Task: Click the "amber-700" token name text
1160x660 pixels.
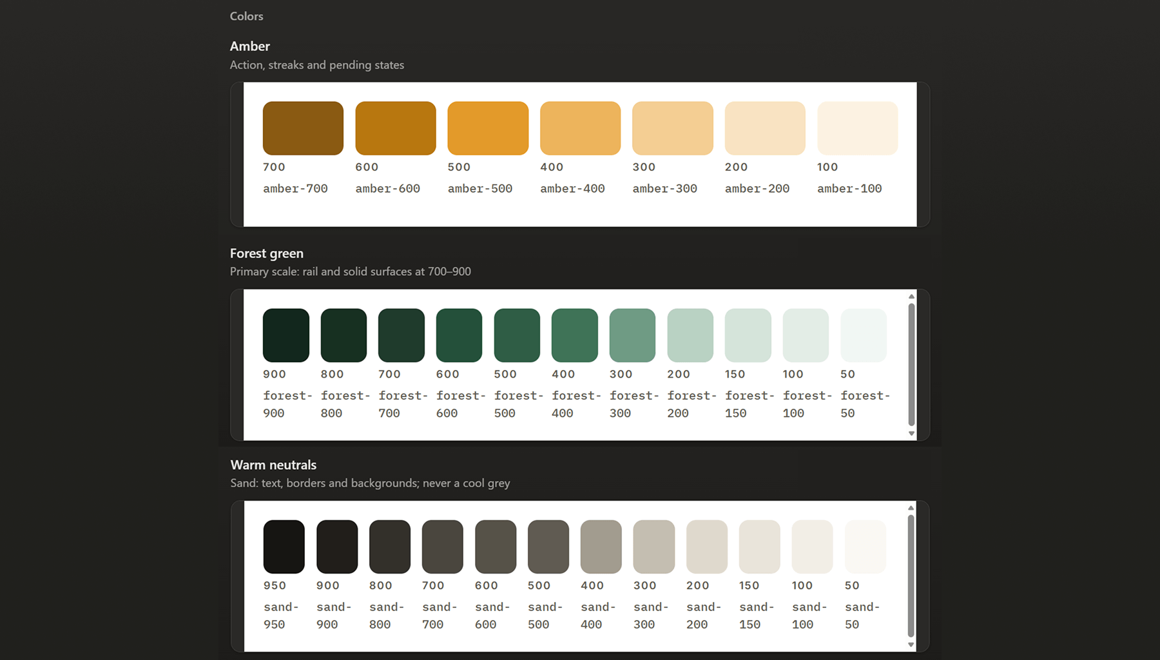Action: click(x=295, y=189)
